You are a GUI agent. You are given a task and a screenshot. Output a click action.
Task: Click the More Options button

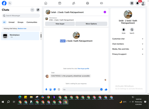point(91,24)
